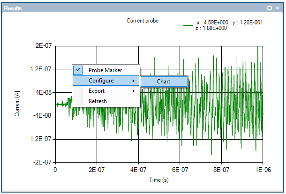The image size is (286, 194).
Task: Expand the Configure submenu arrow
Action: click(x=134, y=81)
